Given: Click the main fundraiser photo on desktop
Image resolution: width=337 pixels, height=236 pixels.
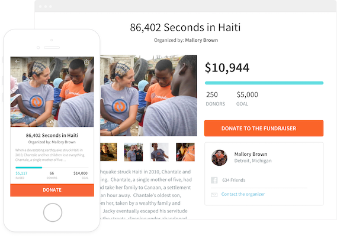Looking at the screenshot, I should pyautogui.click(x=149, y=96).
